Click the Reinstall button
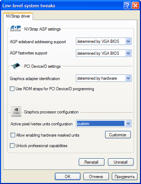 point(91,162)
